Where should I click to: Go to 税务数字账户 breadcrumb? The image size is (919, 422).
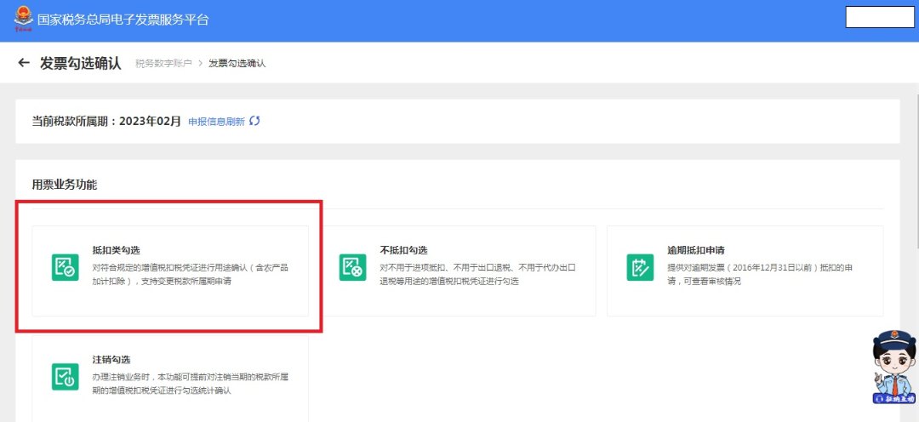pyautogui.click(x=163, y=63)
